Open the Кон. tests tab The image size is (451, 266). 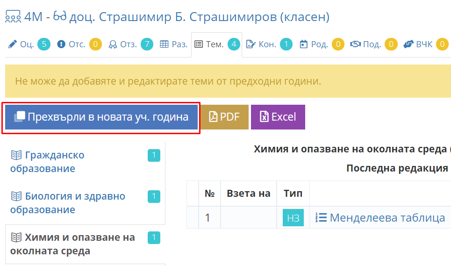pyautogui.click(x=269, y=44)
